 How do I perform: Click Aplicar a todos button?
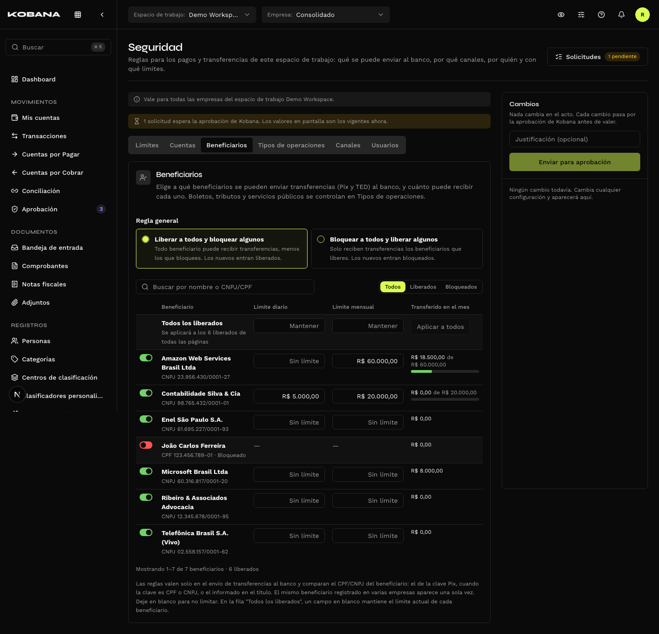pos(440,327)
